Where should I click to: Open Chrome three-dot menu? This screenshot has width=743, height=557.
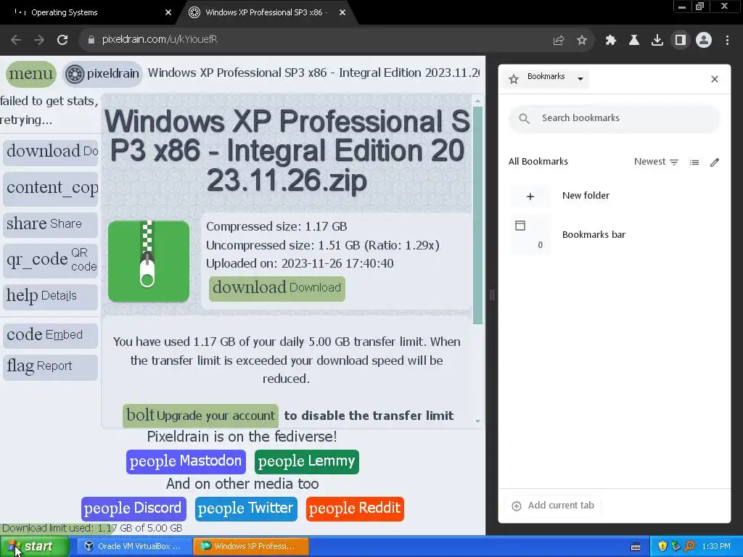[x=727, y=41]
